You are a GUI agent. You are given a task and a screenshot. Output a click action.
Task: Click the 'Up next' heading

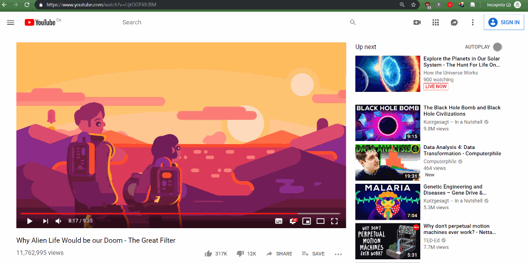pos(366,47)
